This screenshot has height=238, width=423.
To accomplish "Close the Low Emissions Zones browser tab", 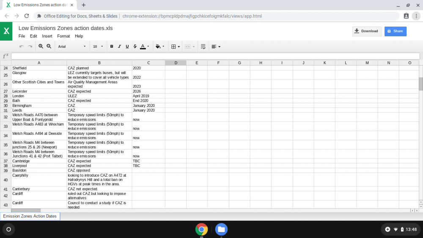I will (x=72, y=5).
